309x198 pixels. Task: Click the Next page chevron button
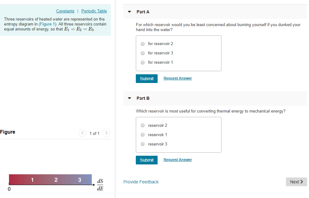click(296, 182)
